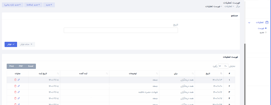Open جدید in the sidebar submenu
The image size is (271, 105).
pos(262,32)
